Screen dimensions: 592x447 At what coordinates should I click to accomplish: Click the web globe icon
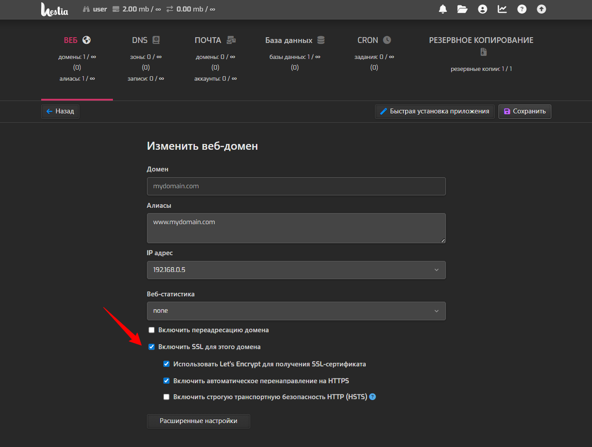point(87,40)
